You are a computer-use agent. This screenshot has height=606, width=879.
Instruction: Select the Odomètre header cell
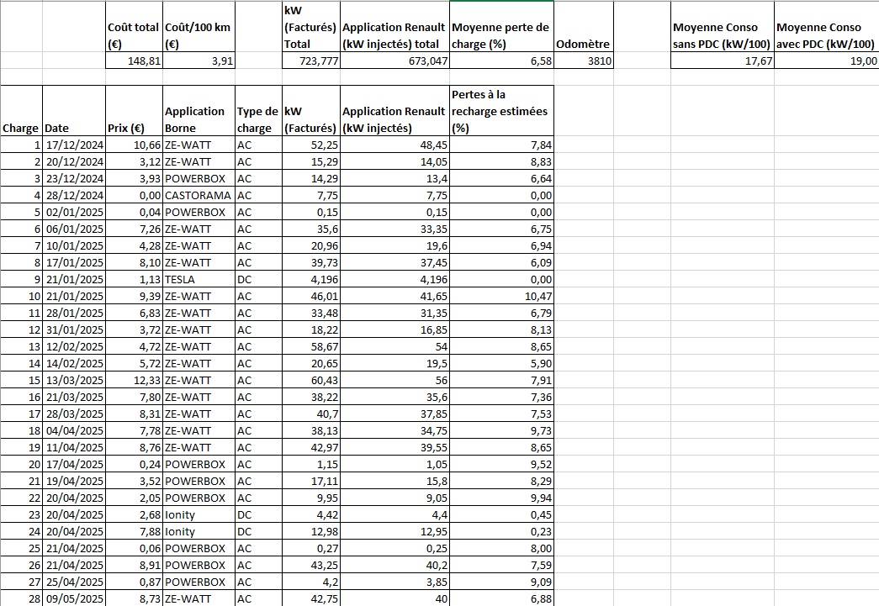click(x=584, y=27)
